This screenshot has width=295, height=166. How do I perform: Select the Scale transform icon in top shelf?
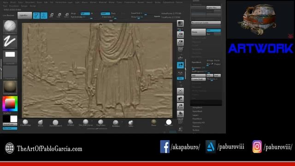click(59, 15)
